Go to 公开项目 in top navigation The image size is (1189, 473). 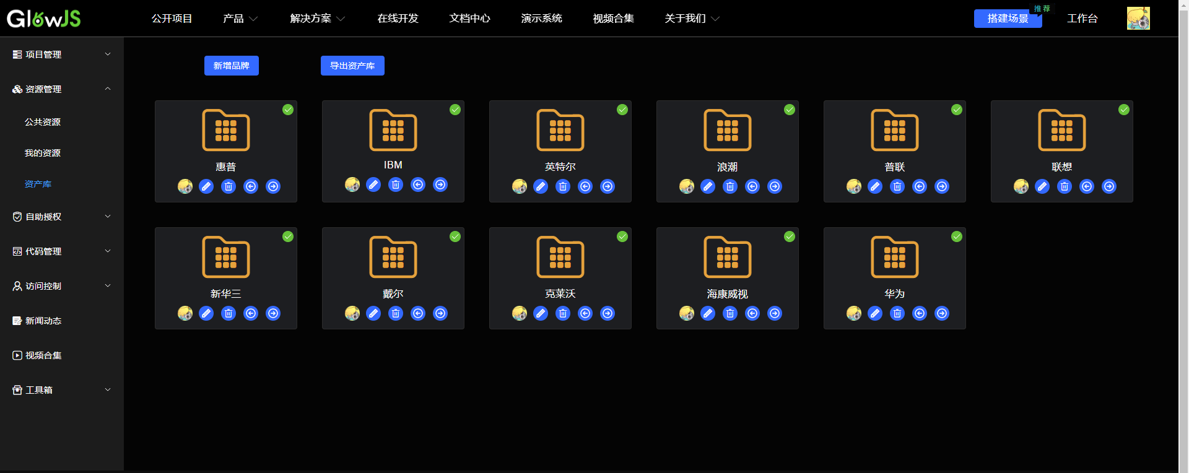click(172, 19)
